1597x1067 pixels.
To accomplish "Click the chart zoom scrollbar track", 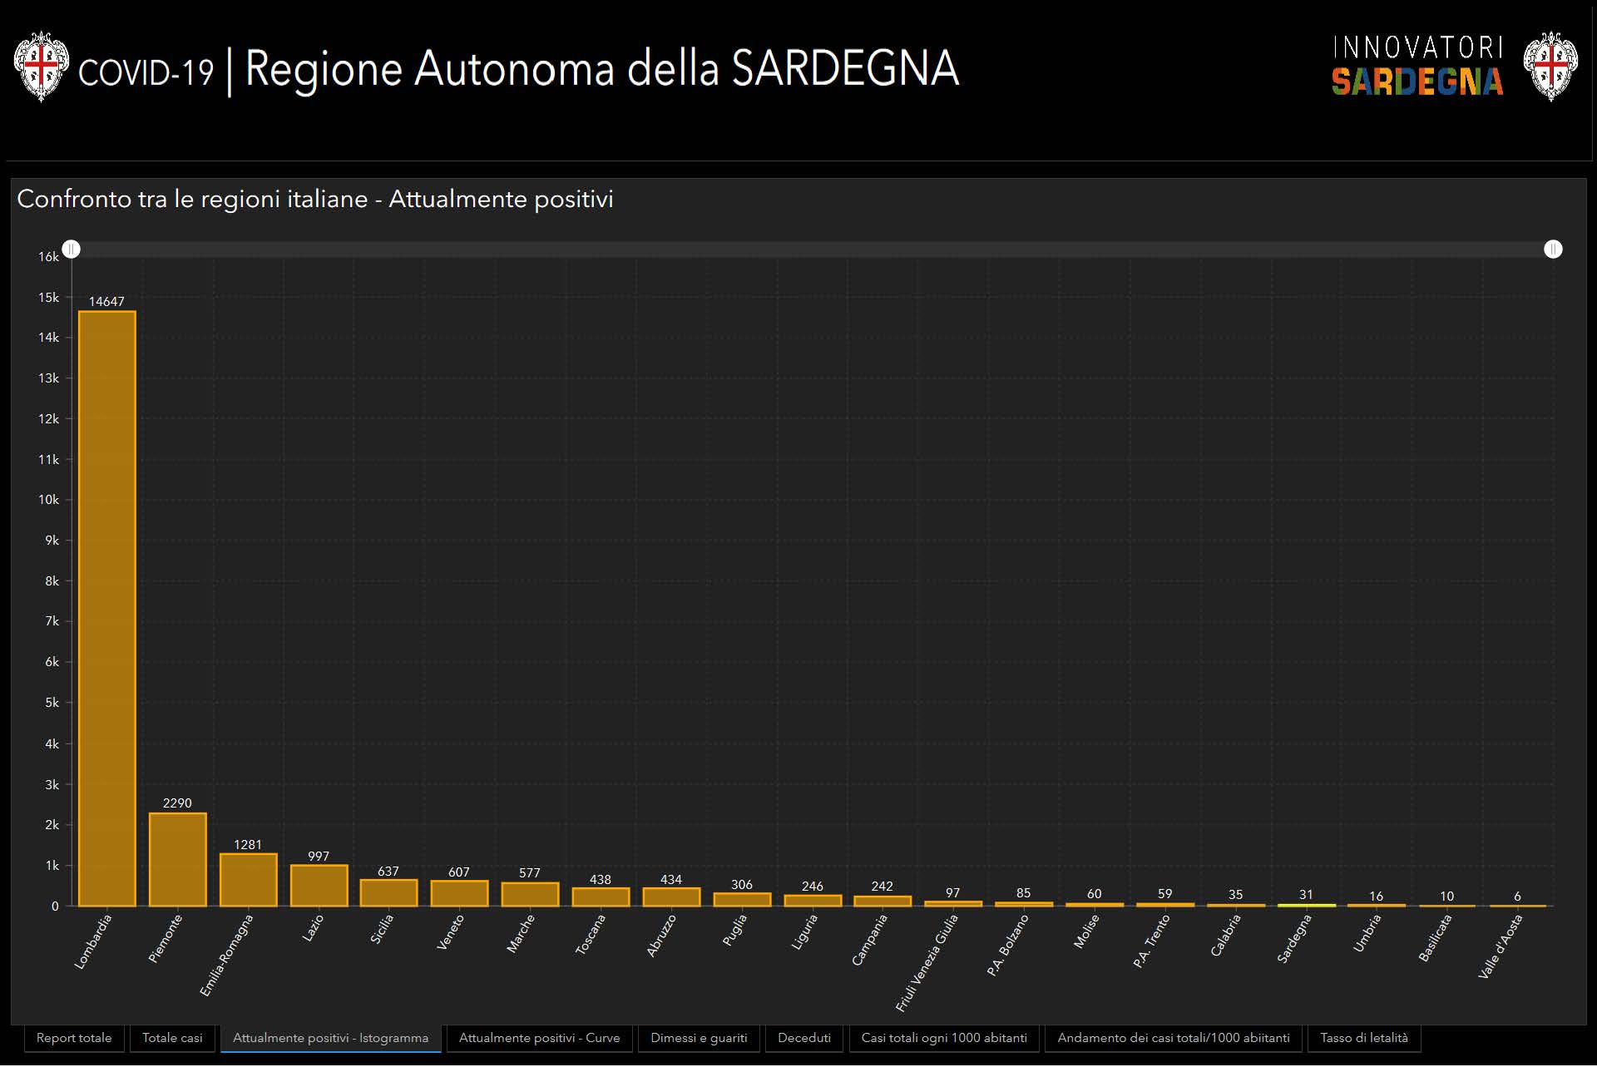I will coord(812,249).
